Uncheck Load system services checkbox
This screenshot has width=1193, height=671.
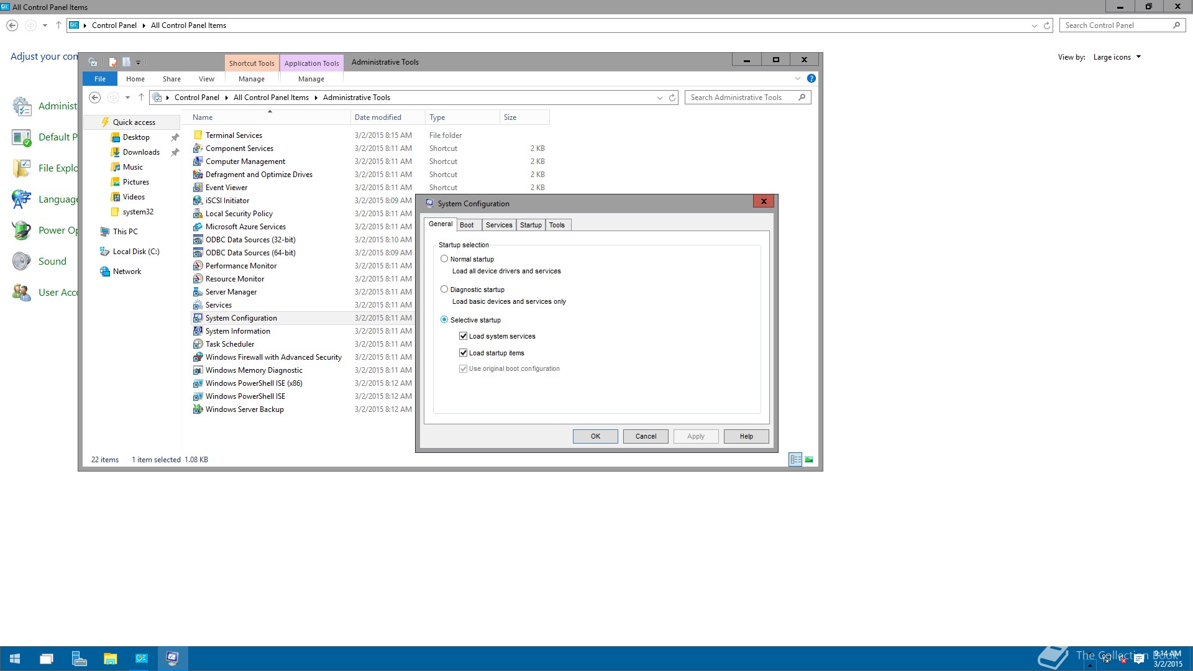pyautogui.click(x=463, y=336)
